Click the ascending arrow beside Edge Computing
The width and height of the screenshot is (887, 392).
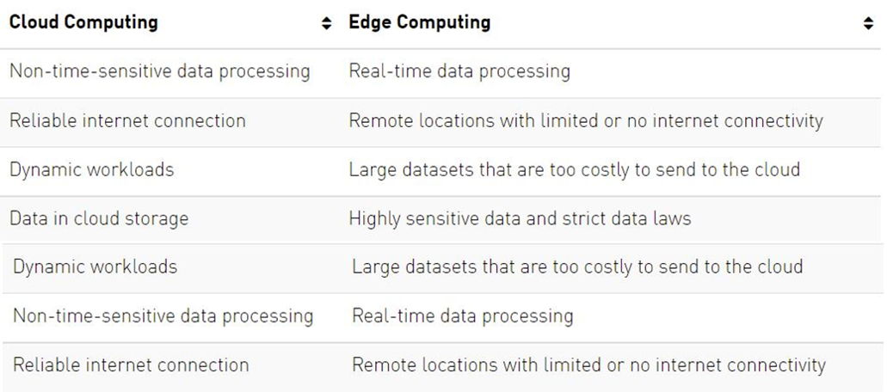click(x=867, y=21)
